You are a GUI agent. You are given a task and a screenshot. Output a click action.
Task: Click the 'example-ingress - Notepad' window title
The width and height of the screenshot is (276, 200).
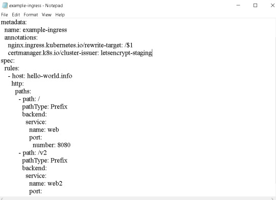coord(36,6)
